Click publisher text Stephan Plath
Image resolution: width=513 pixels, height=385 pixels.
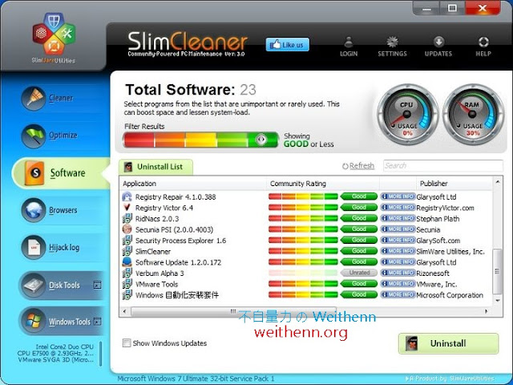click(438, 219)
